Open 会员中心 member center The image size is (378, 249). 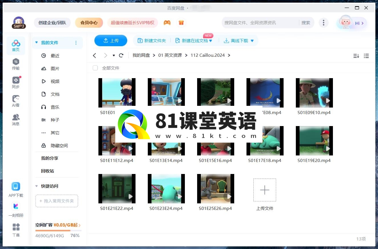pyautogui.click(x=89, y=23)
